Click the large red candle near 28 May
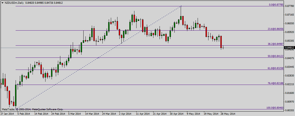 click(x=221, y=42)
